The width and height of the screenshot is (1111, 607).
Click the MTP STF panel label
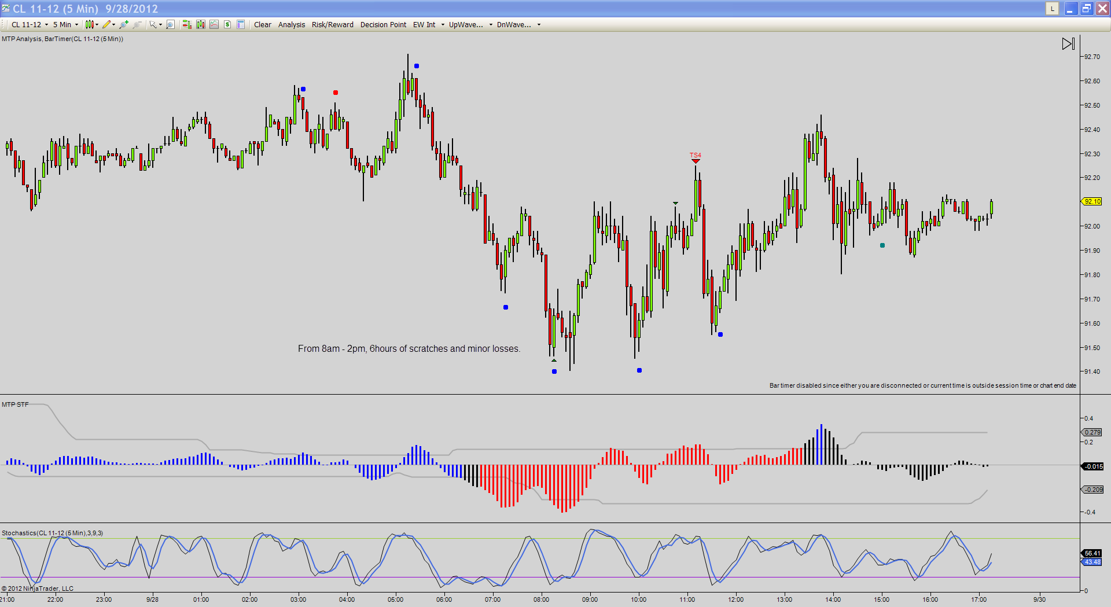pyautogui.click(x=15, y=404)
